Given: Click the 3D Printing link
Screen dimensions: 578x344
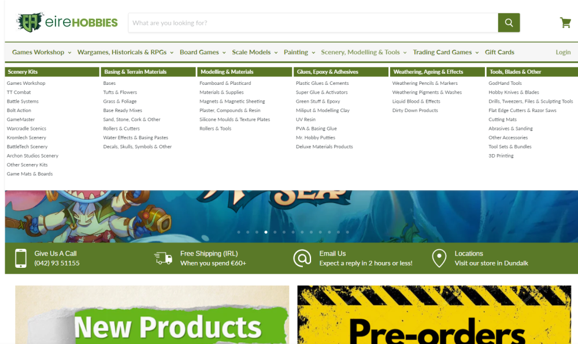Looking at the screenshot, I should [501, 155].
